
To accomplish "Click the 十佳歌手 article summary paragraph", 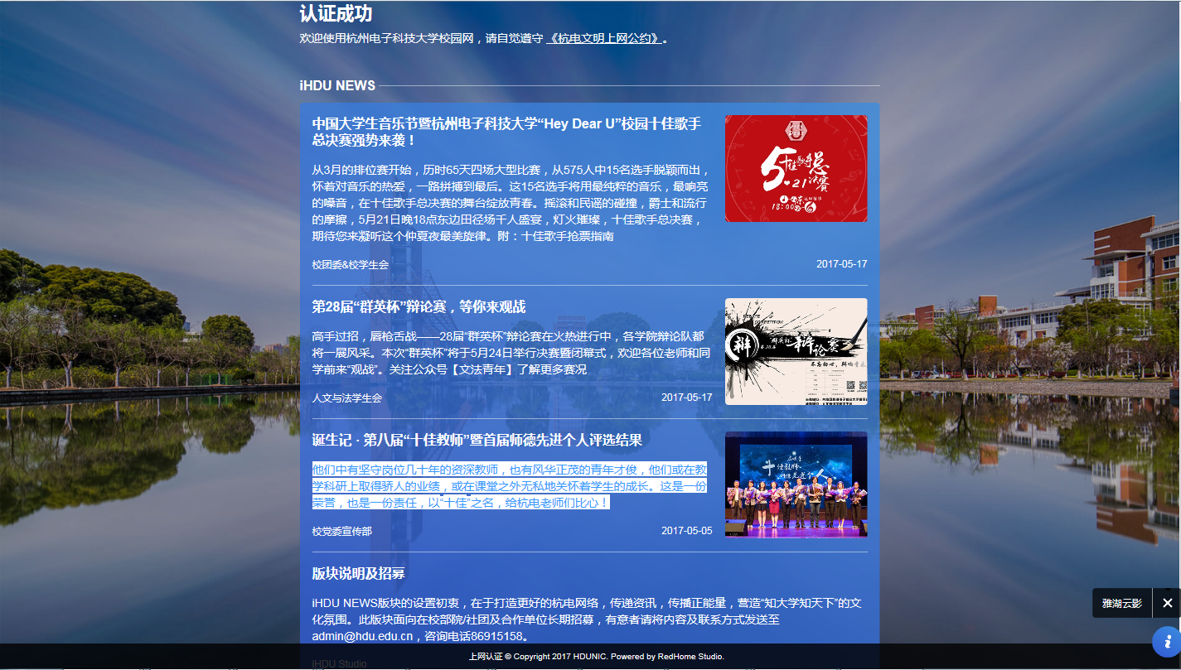I will tap(511, 203).
